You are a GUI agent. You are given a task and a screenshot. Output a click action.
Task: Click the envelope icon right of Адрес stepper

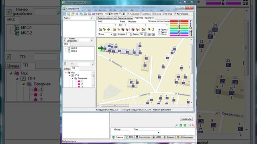pos(149,34)
